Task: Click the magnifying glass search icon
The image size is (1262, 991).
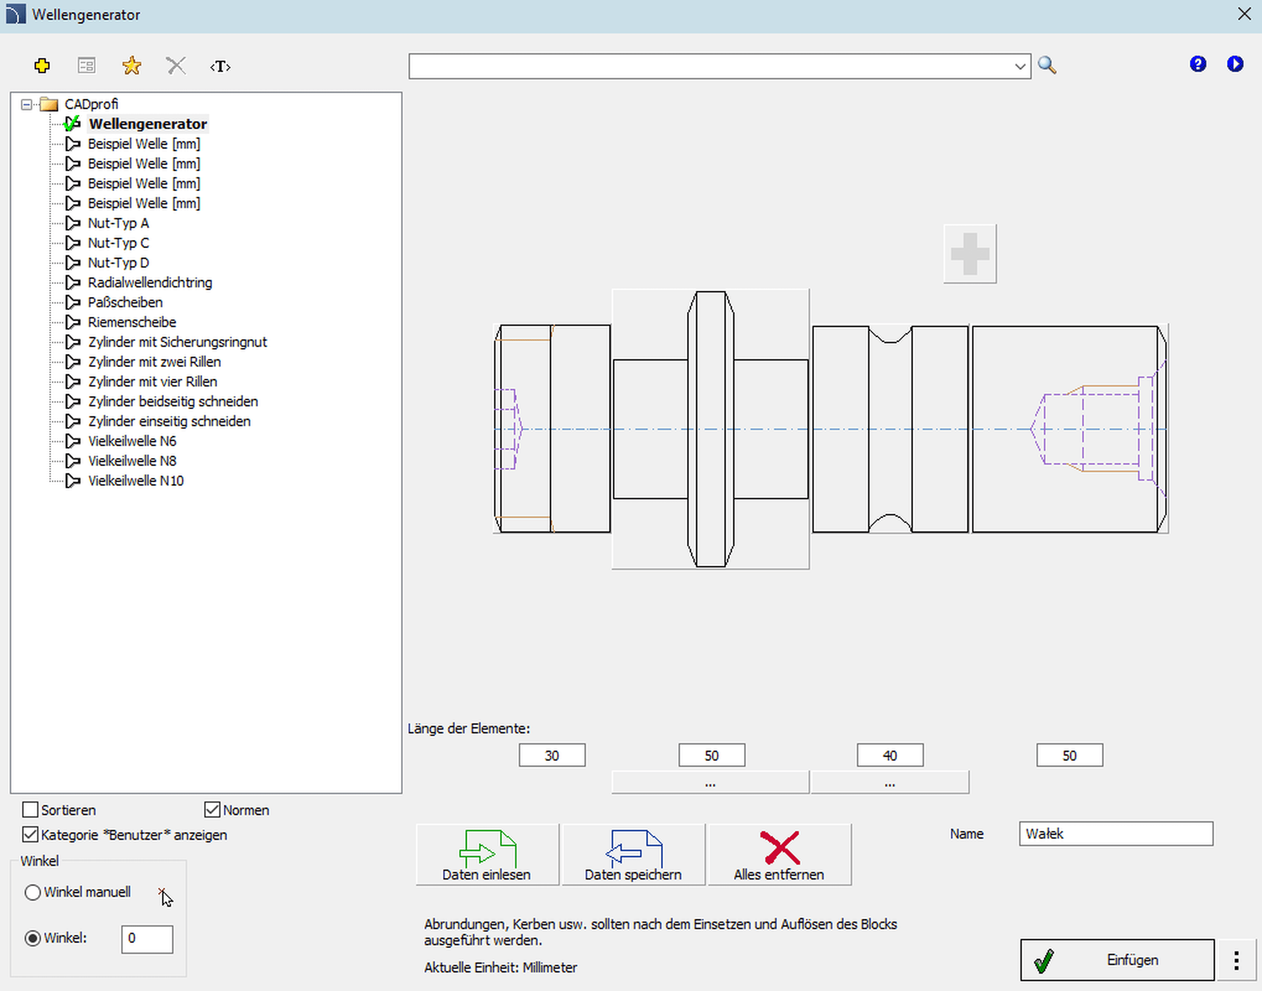Action: pos(1047,65)
